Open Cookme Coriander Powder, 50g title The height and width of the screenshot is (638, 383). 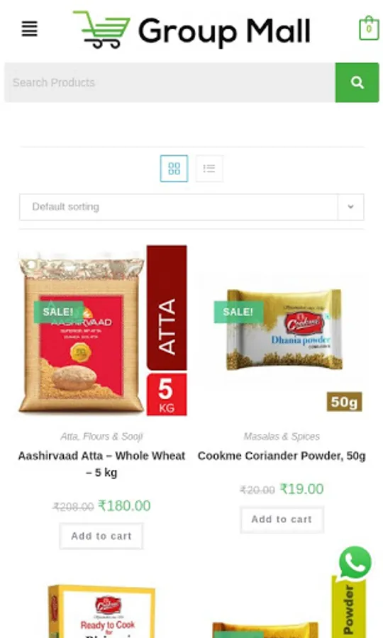[x=282, y=456]
